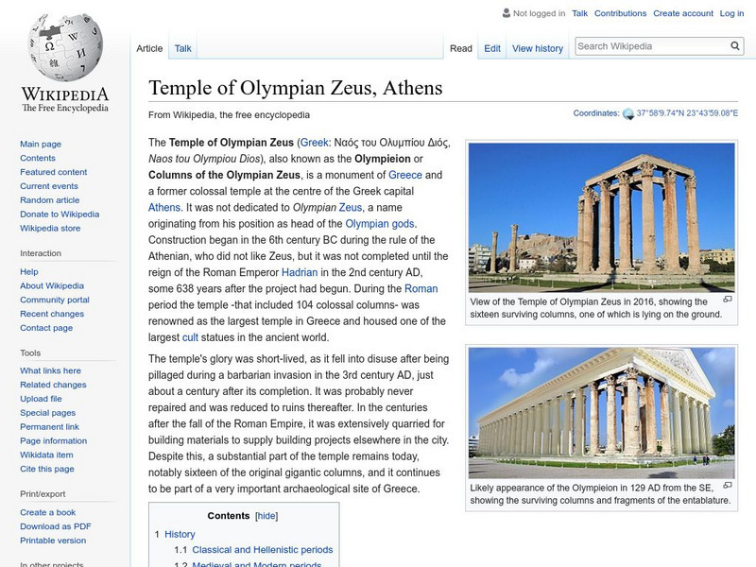The height and width of the screenshot is (567, 756).
Task: Follow the Zeus link
Action: [350, 207]
